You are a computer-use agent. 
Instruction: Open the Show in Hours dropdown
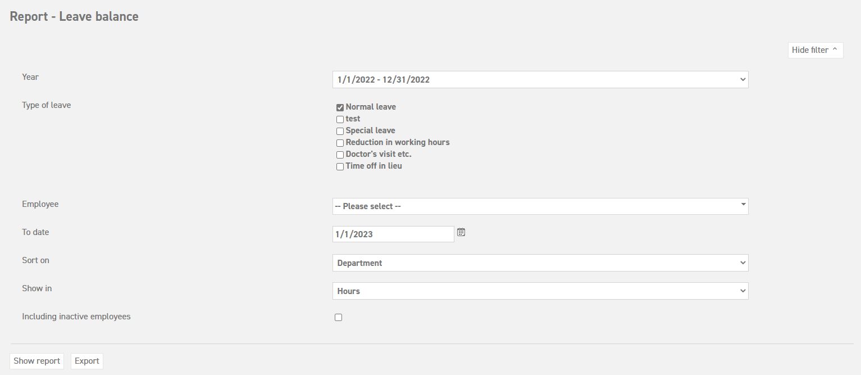point(540,291)
